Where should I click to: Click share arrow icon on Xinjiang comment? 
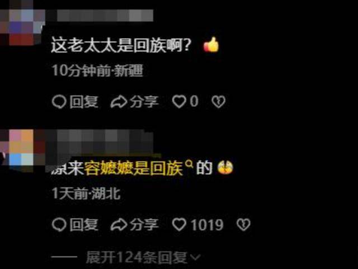click(119, 102)
